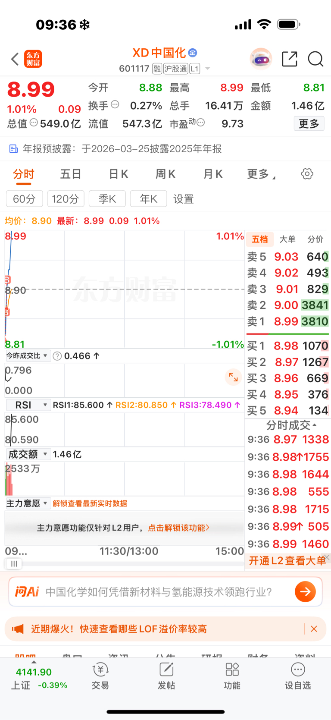Viewport: 331px width, 720px height.
Task: Tap 更多 button in quote header
Action: (x=309, y=124)
